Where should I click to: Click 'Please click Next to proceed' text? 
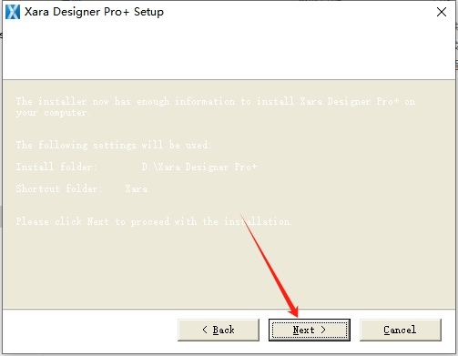coord(154,221)
